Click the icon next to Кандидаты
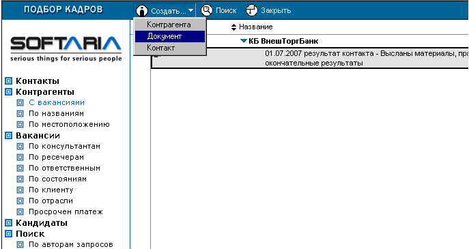 (x=9, y=223)
